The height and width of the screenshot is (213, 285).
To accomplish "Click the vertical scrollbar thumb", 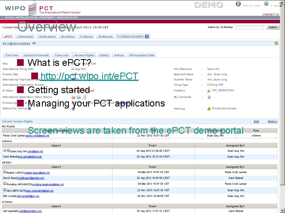I will pyautogui.click(x=283, y=94).
